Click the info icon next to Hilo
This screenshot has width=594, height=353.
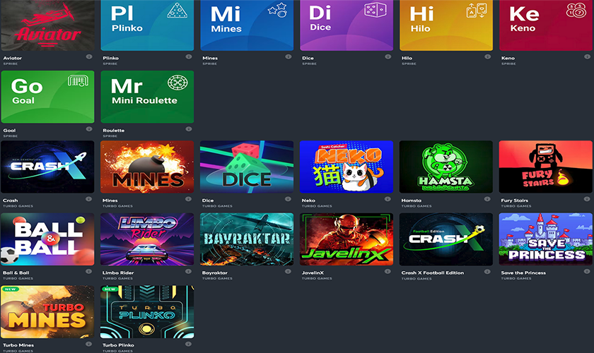[487, 56]
